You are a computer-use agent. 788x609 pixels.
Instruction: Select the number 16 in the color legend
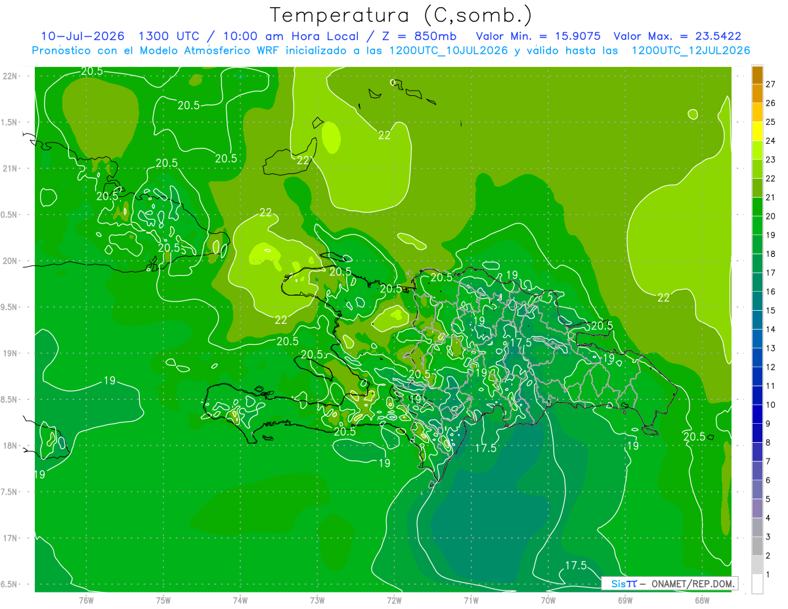pos(771,292)
